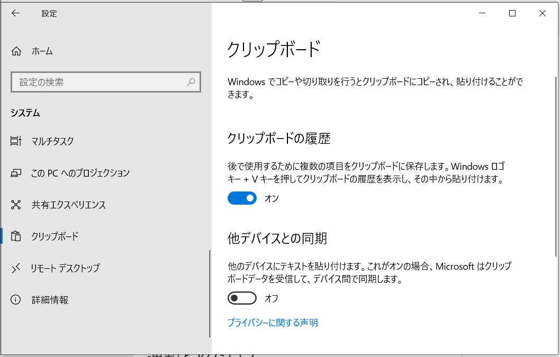Click the Projecting to this PC icon
The height and width of the screenshot is (357, 560).
click(x=16, y=173)
